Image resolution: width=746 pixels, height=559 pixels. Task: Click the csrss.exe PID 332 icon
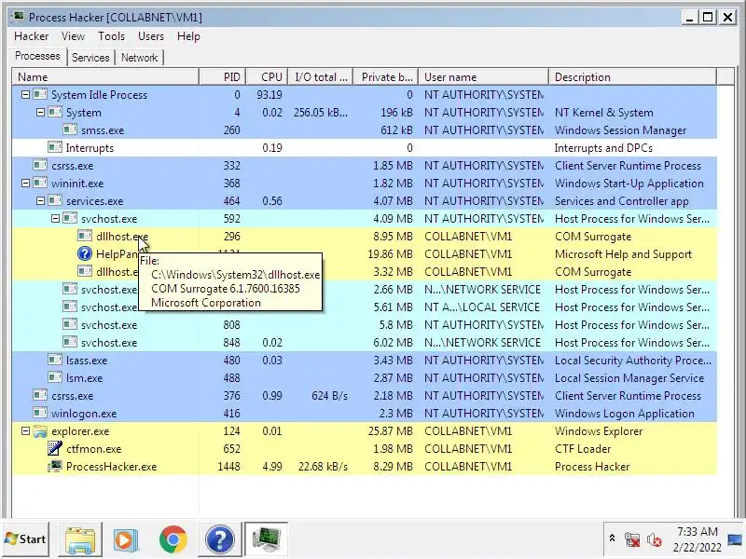click(x=40, y=166)
